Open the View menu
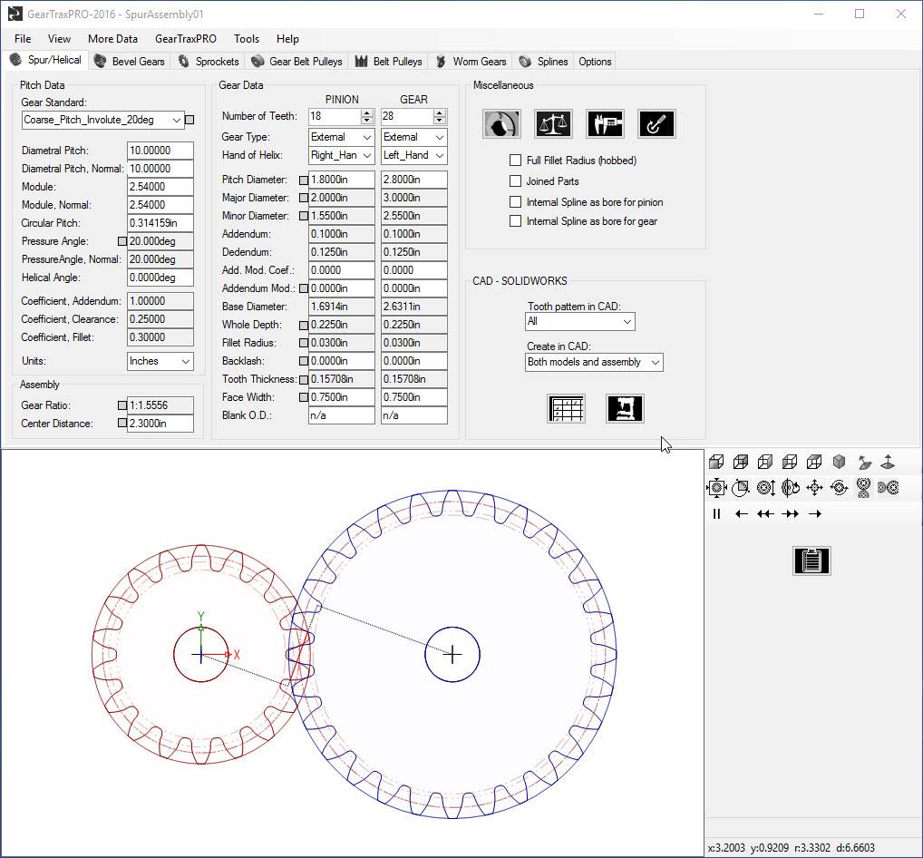Image resolution: width=923 pixels, height=858 pixels. click(59, 39)
